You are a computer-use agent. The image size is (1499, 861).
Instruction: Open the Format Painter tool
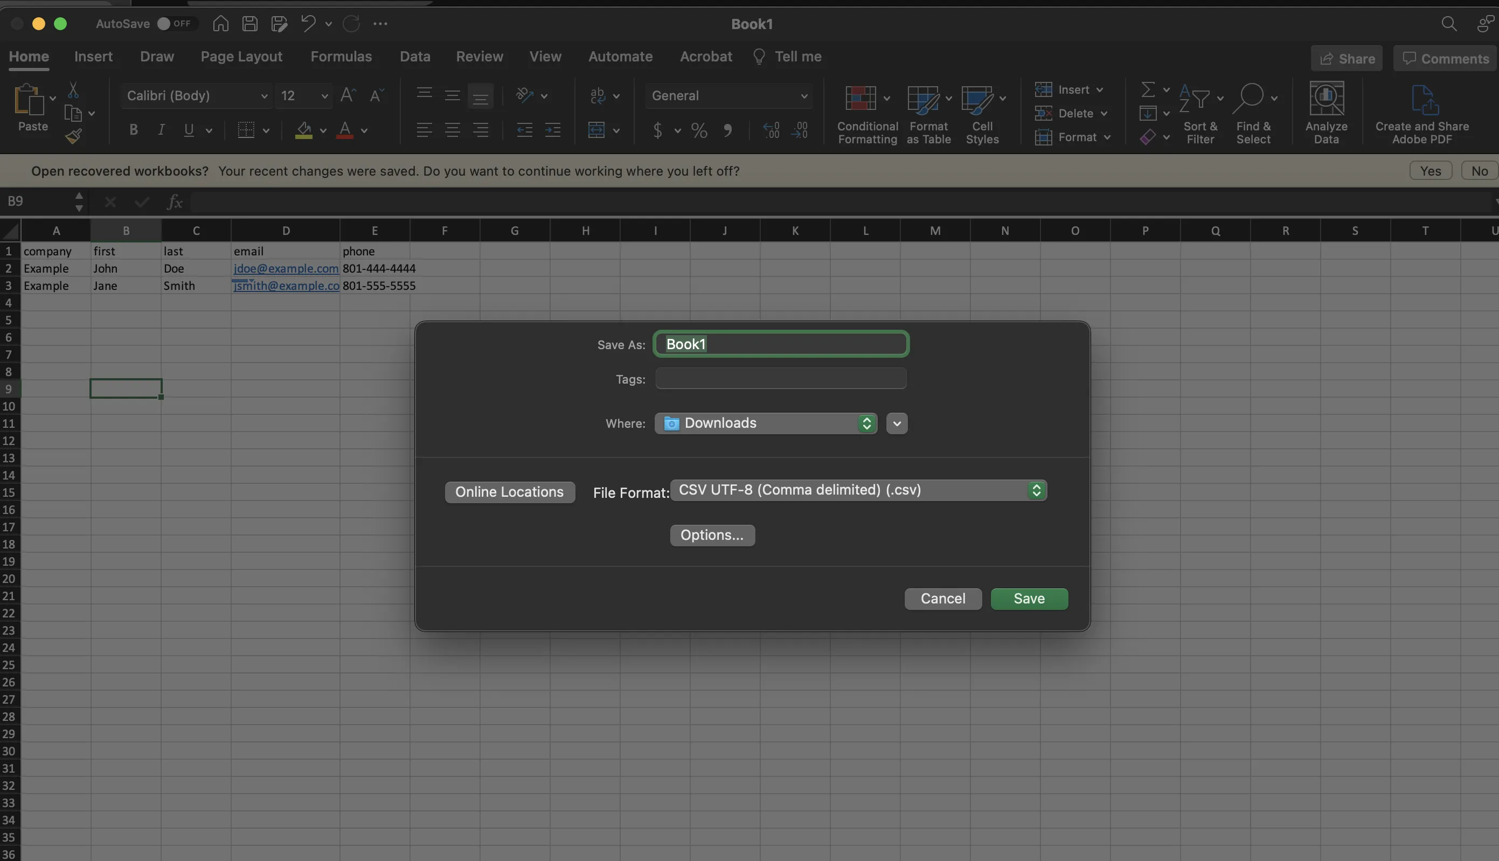click(73, 135)
